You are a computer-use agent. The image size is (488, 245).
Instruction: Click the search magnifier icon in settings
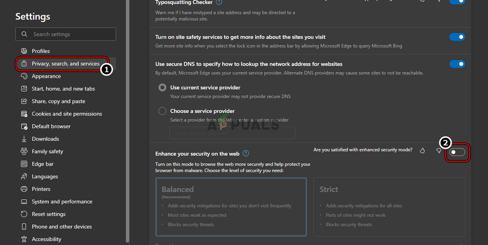click(x=24, y=34)
